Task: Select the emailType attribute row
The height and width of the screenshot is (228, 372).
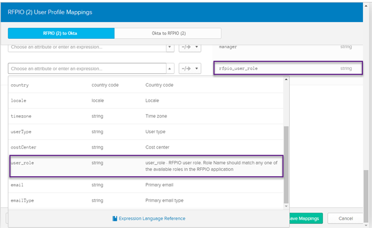Action: [x=146, y=201]
